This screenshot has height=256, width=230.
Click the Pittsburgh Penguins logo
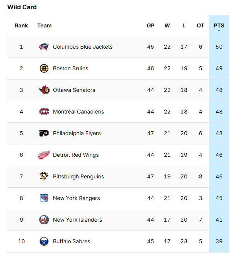(44, 176)
